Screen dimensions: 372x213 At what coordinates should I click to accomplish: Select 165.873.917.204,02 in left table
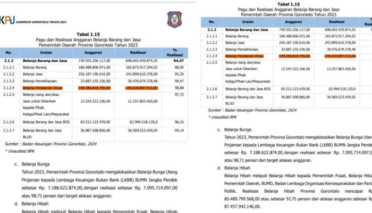click(x=142, y=68)
